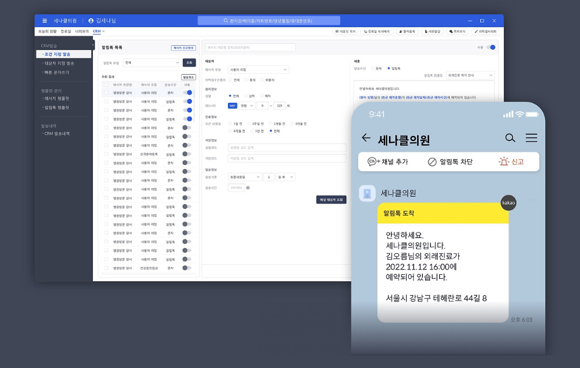Tap the search icon in the phone header
The width and height of the screenshot is (580, 368).
(510, 138)
